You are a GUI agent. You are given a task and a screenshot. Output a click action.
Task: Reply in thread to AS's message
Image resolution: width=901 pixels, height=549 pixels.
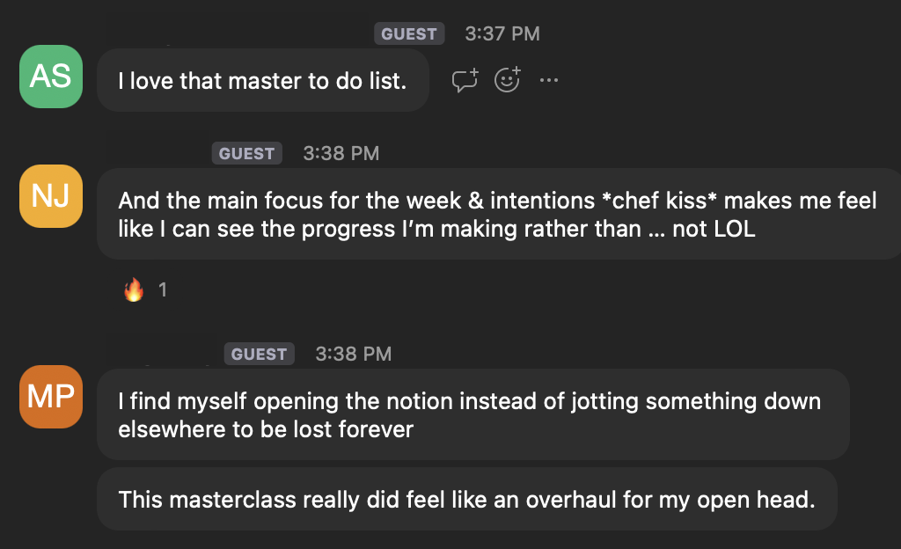point(465,80)
